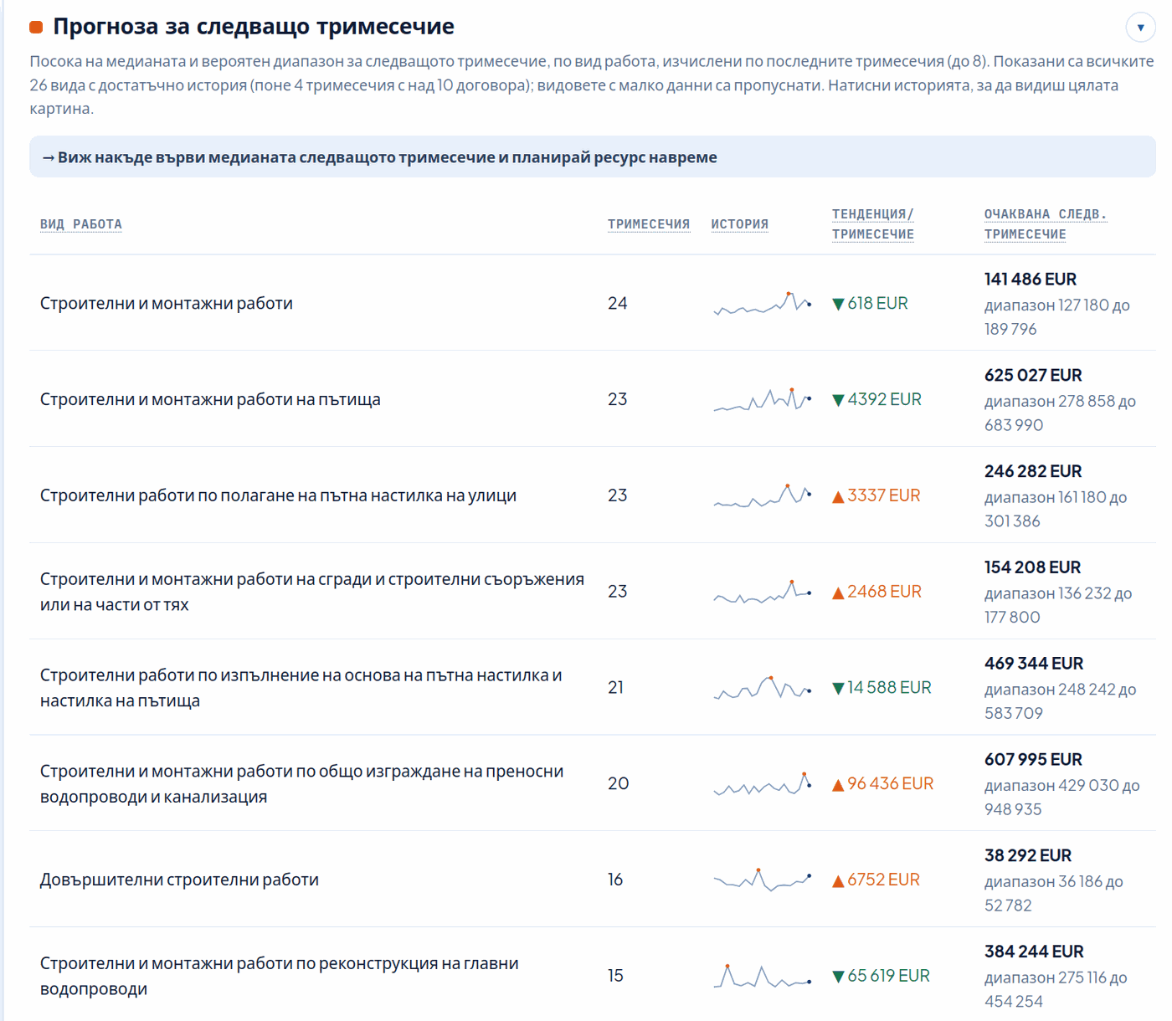This screenshot has width=1172, height=1021.
Task: Select row полагане на пътна настилка на улици
Action: pyautogui.click(x=593, y=495)
